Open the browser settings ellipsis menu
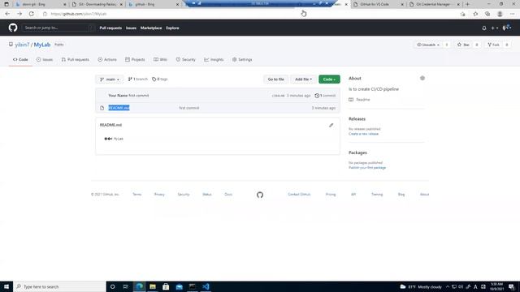The image size is (520, 292). (x=513, y=14)
